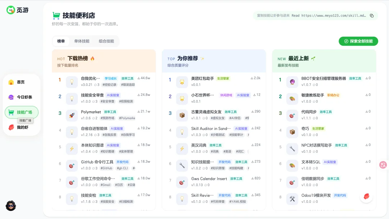
Task: Click the lightning icon for 本体知识图谱
Action: pos(72,149)
